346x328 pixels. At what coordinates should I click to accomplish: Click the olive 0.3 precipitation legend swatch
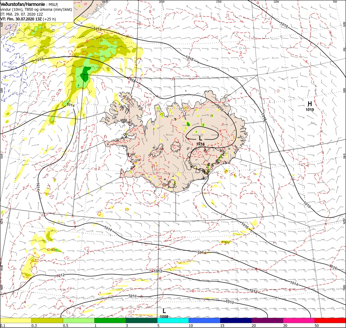pyautogui.click(x=47, y=320)
